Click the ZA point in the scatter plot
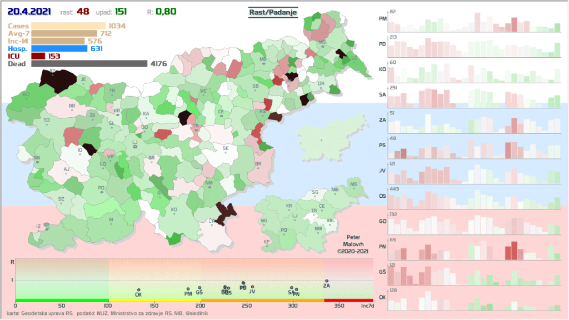The height and width of the screenshot is (320, 569). click(x=327, y=281)
